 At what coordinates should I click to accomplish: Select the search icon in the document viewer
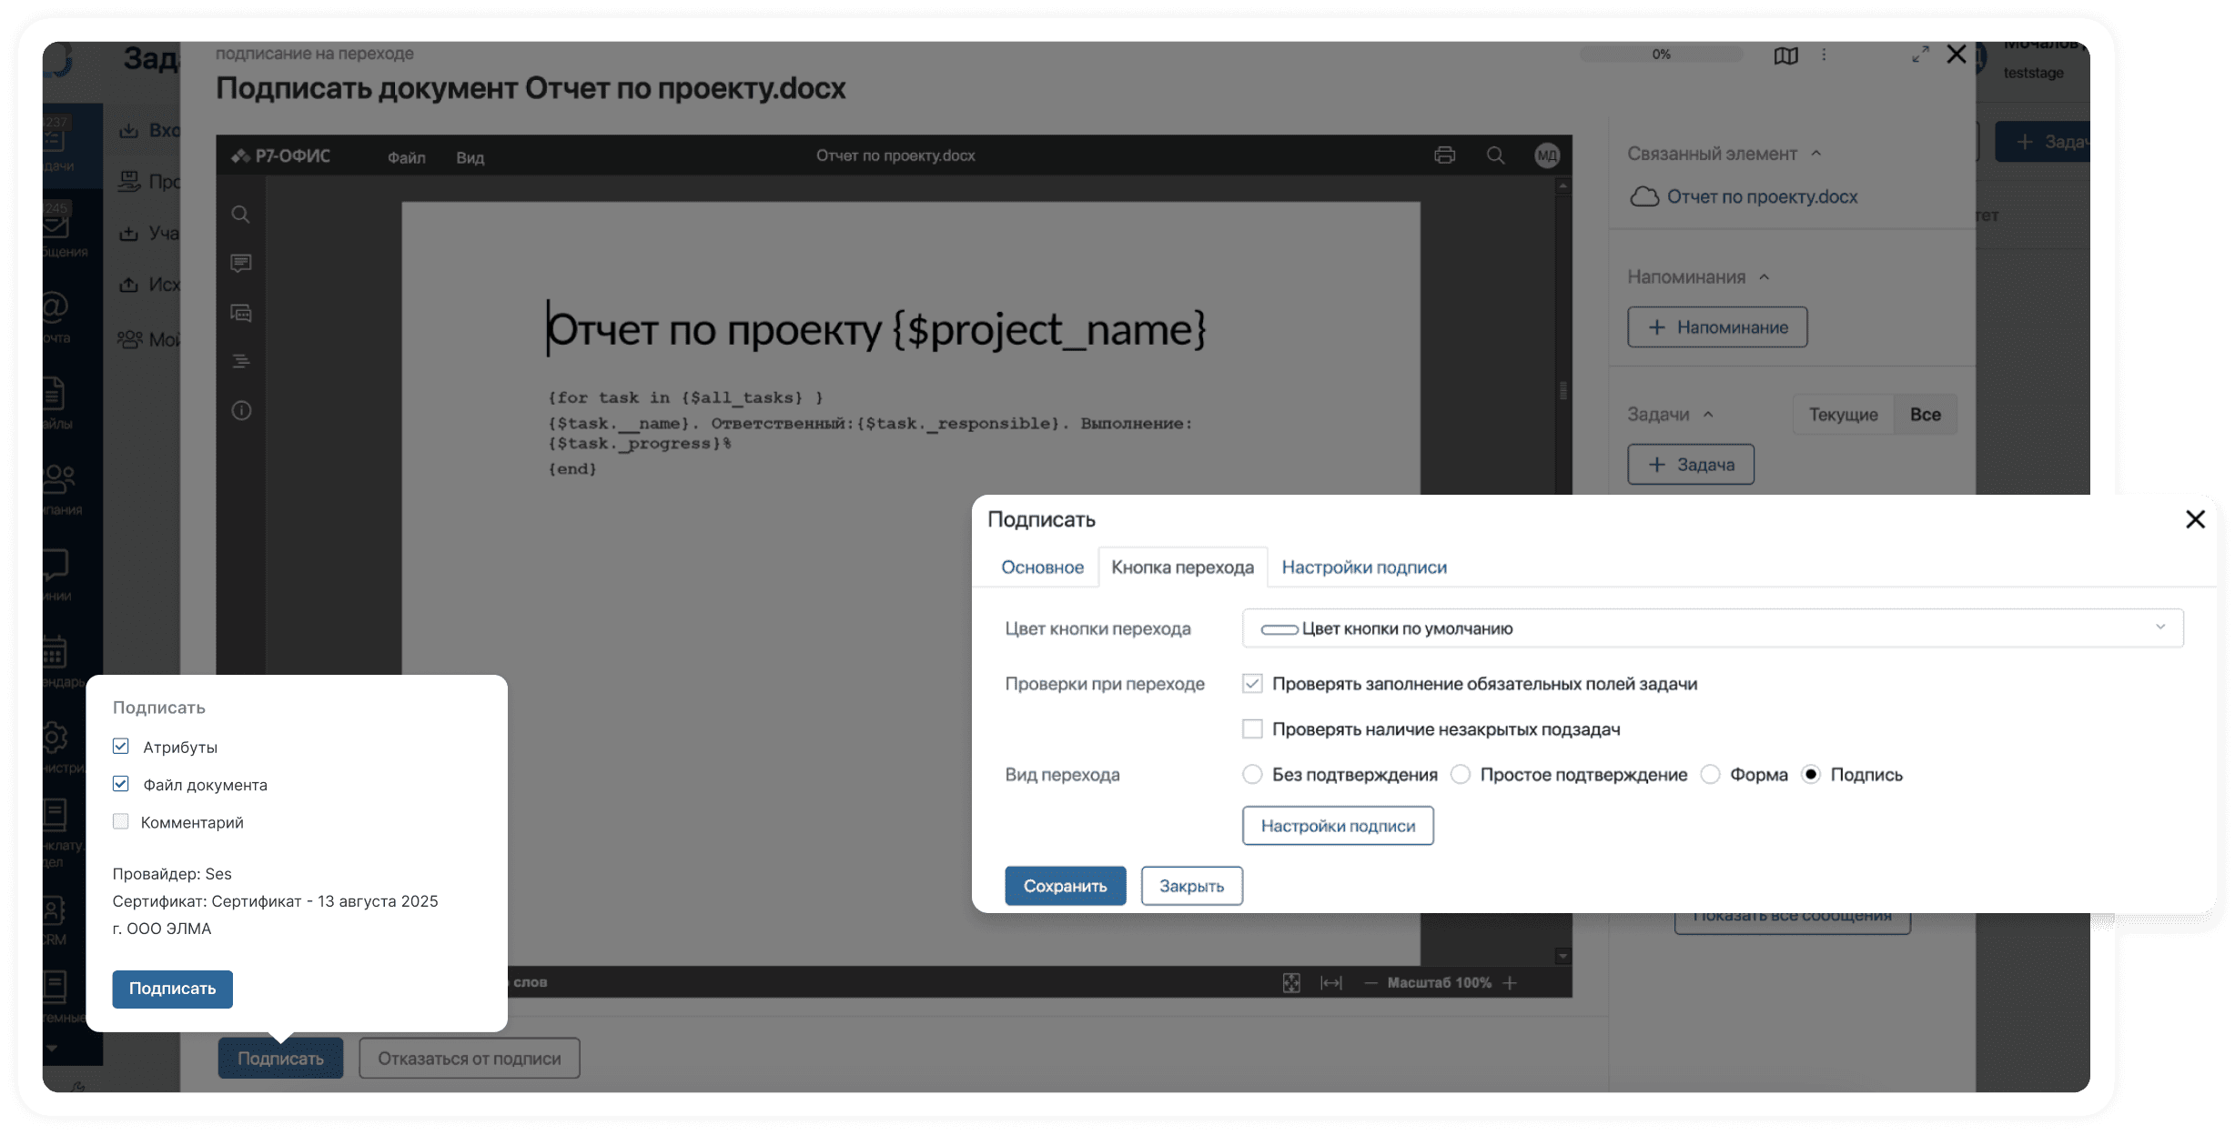(1495, 156)
